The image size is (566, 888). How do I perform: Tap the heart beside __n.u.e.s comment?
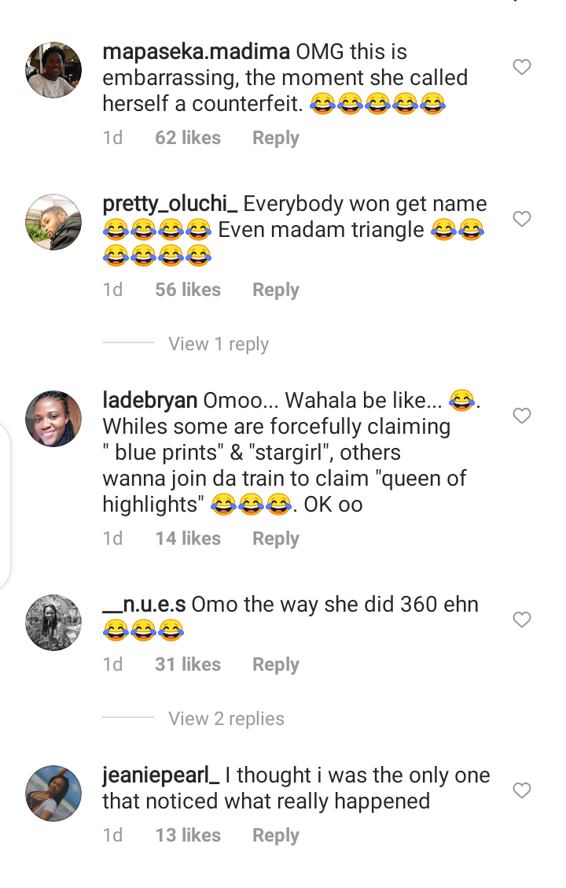tap(521, 620)
